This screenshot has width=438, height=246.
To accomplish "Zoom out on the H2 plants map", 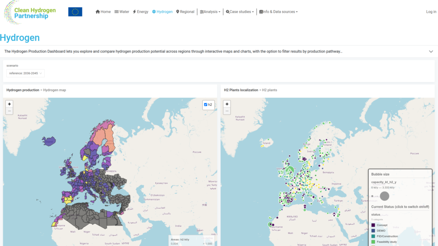I will point(227,111).
